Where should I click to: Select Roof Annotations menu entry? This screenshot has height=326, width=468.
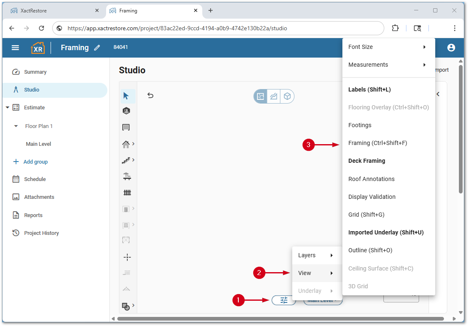pyautogui.click(x=371, y=179)
